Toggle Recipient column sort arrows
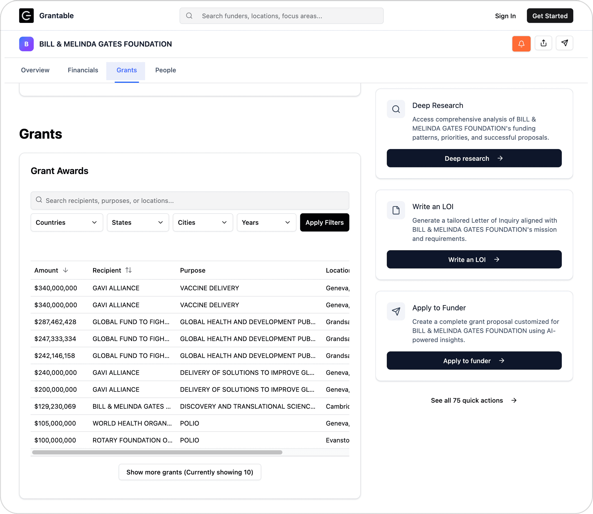 click(x=128, y=270)
